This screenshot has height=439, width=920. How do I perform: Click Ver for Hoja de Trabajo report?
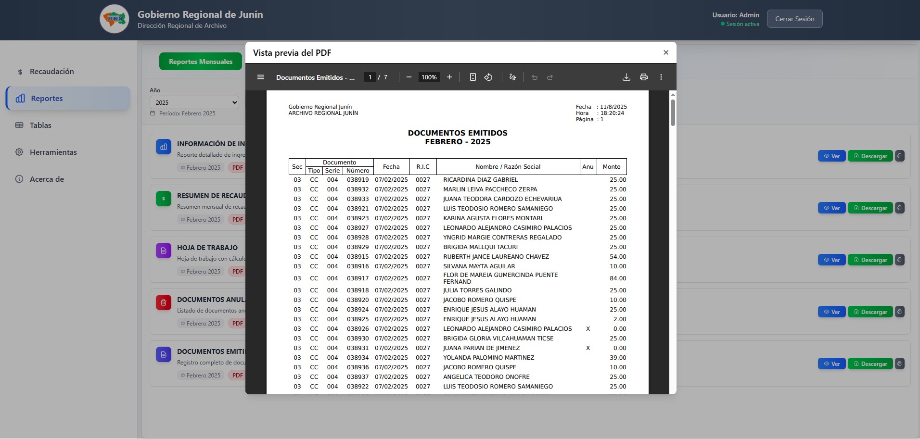pyautogui.click(x=831, y=260)
